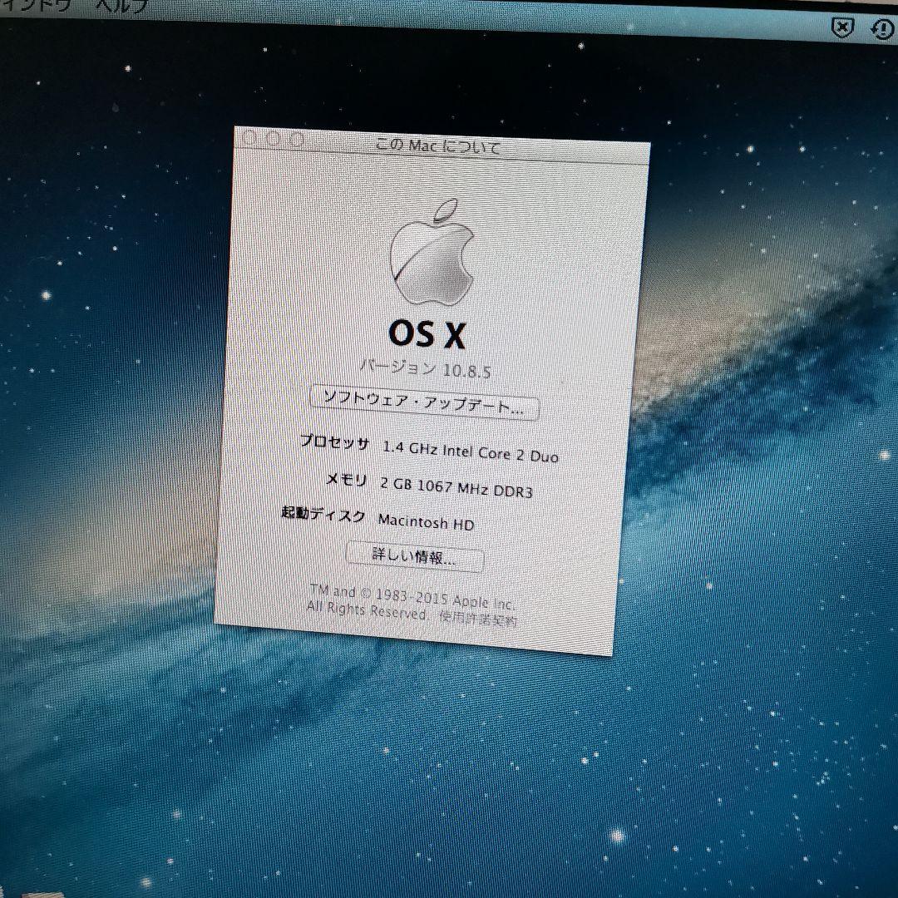Click the 1.4 GHz Intel Core 2 Duo value
Image resolution: width=898 pixels, height=898 pixels.
pyautogui.click(x=470, y=451)
